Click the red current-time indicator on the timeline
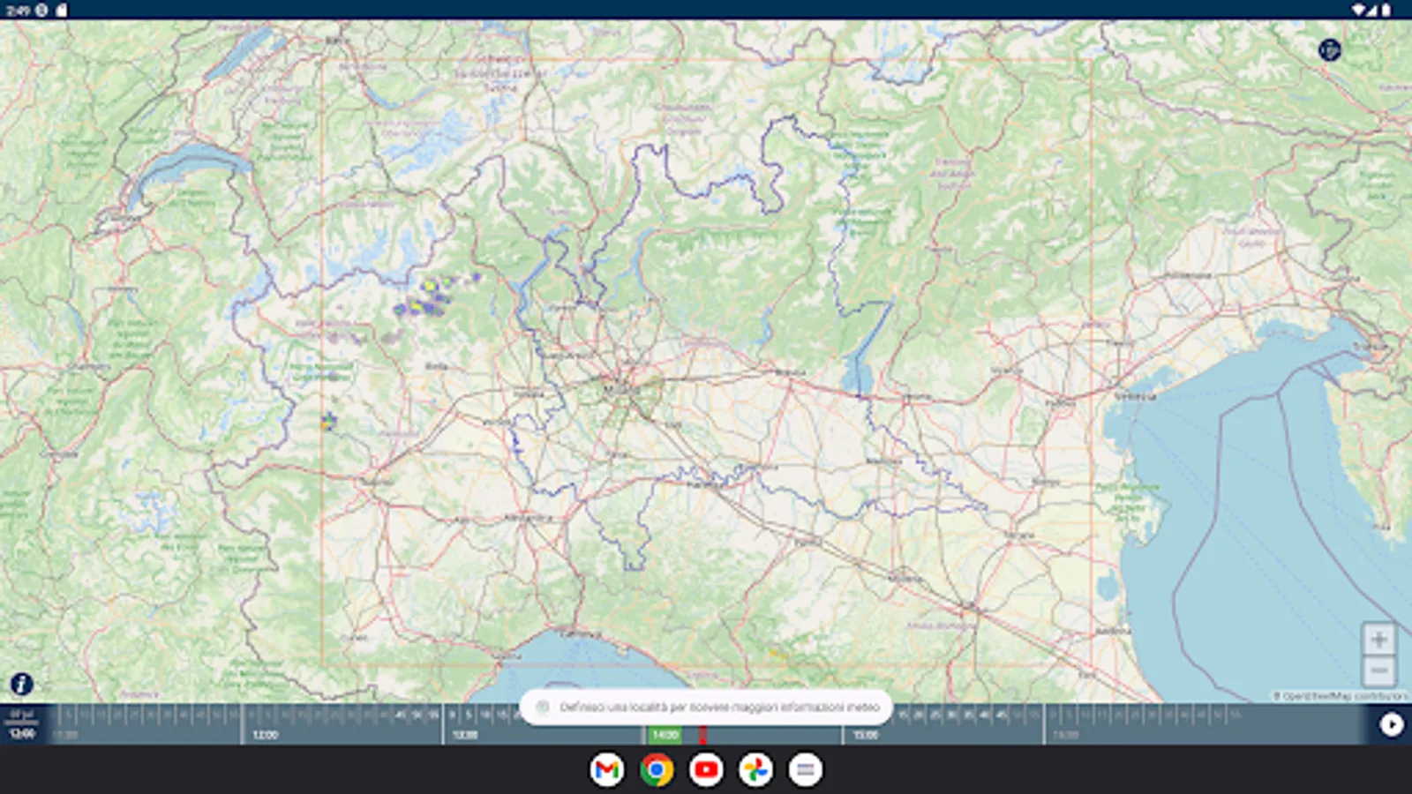The height and width of the screenshot is (794, 1412). (x=702, y=735)
